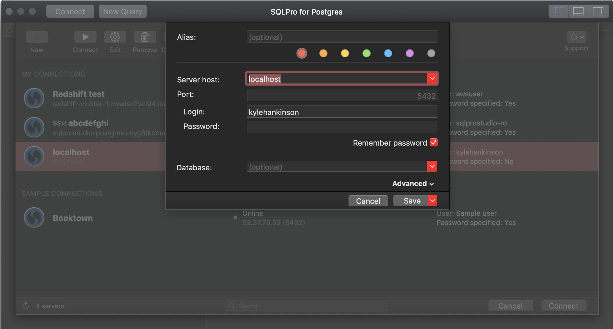Viewport: 613px width, 329px height.
Task: Click the search magnifier icon at top left
Action: [10, 30]
